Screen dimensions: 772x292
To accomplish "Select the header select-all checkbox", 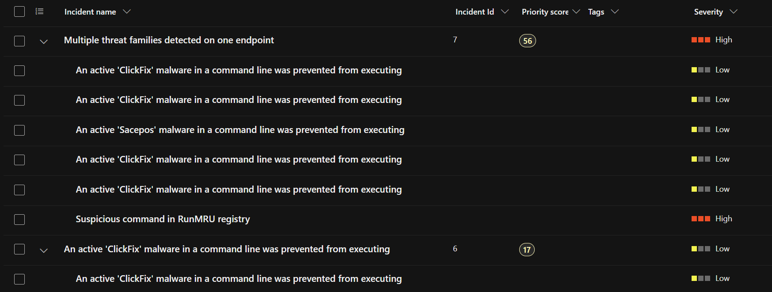I will pyautogui.click(x=19, y=11).
